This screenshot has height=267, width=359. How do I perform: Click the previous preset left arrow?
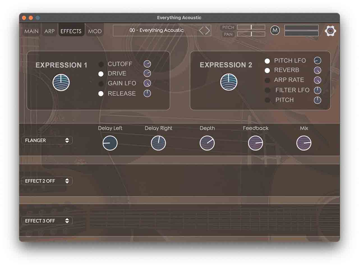(201, 31)
